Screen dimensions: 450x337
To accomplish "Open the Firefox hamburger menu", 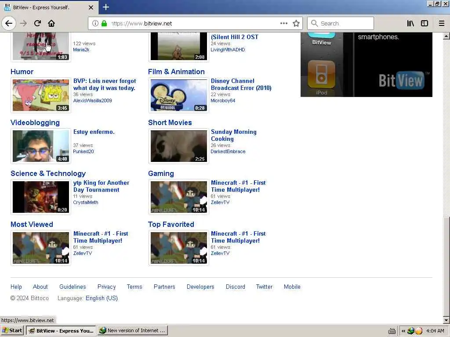I will point(442,23).
